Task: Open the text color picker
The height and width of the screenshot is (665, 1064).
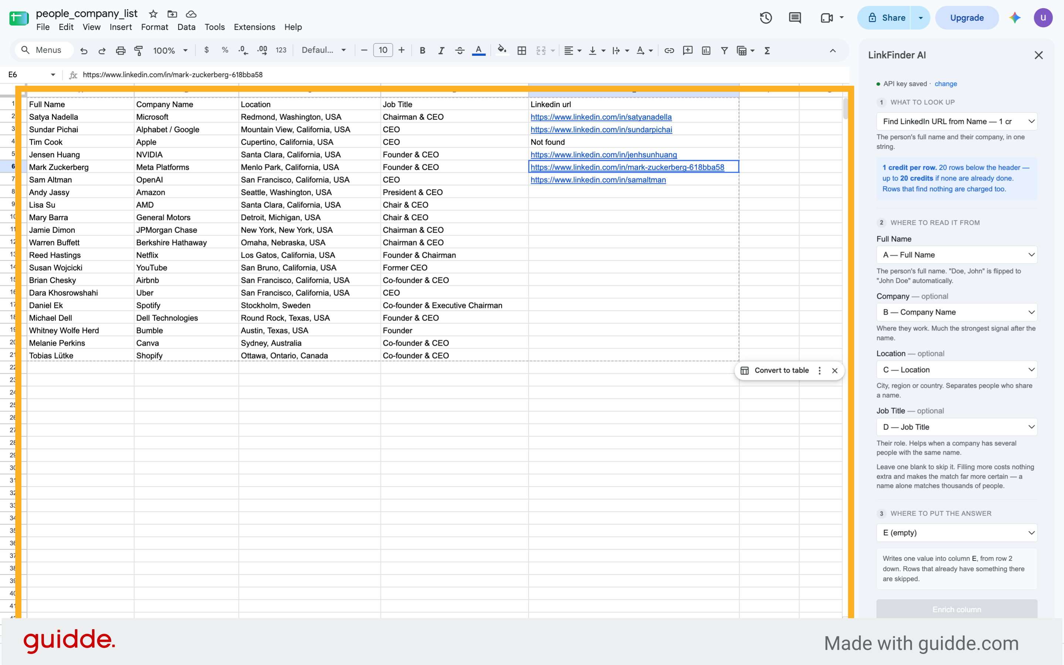Action: coord(479,51)
